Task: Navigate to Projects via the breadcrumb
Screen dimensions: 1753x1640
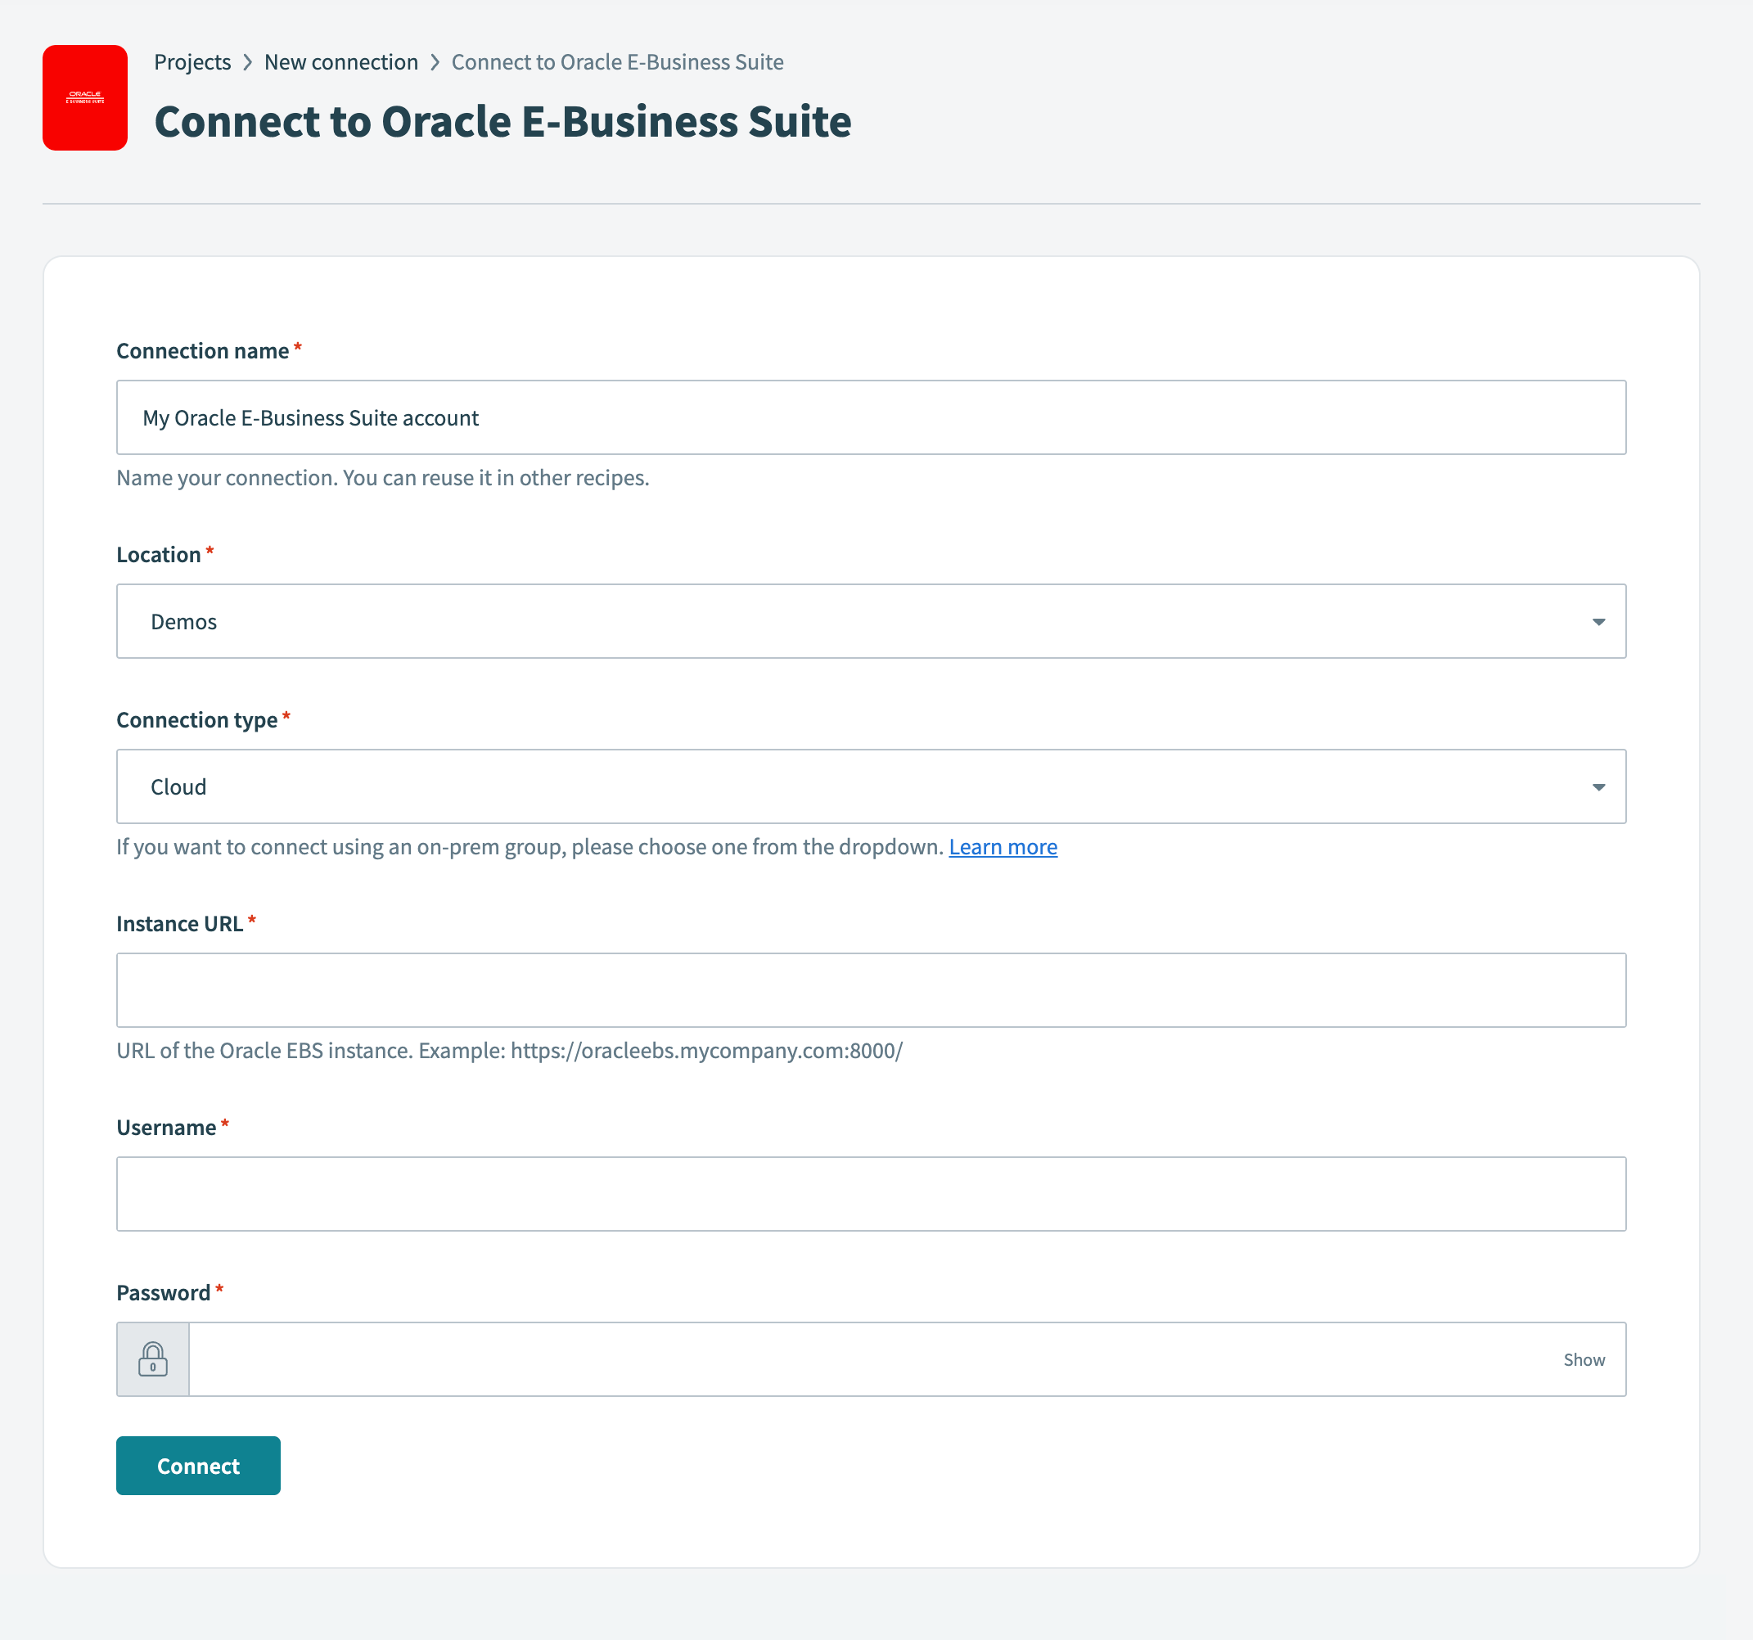Action: 192,61
